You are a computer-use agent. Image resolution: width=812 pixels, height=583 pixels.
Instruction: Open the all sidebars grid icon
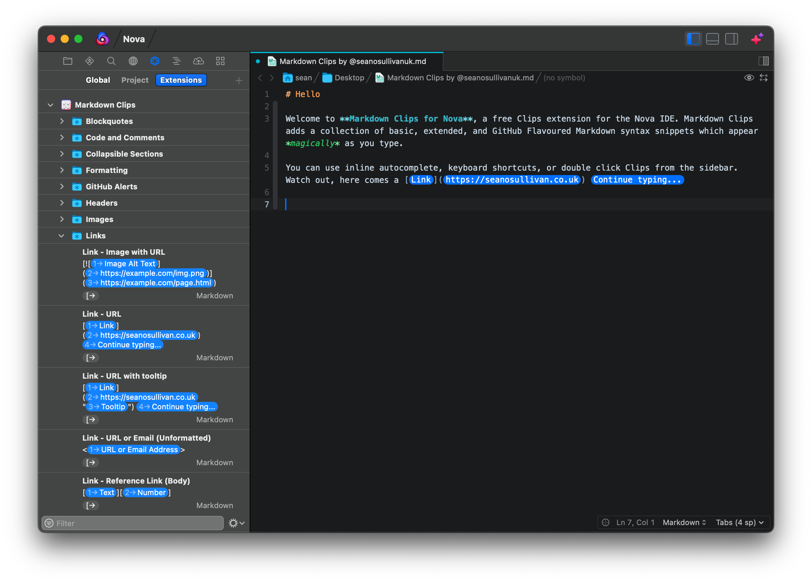coord(220,61)
